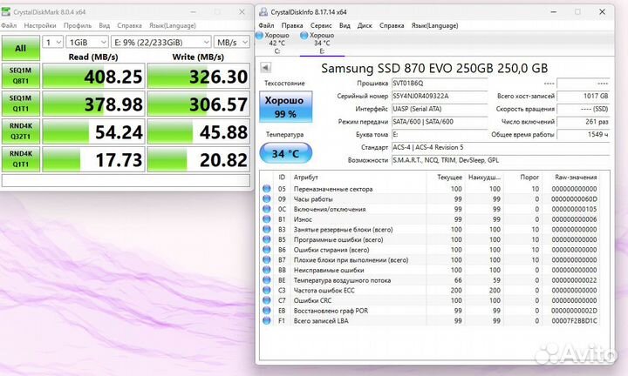This screenshot has height=376, width=628.
Task: Click the firmware field SVT01B6Q
Action: coord(440,83)
